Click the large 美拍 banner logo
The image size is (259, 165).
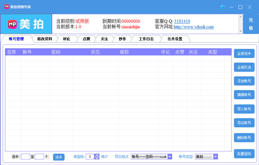point(26,24)
